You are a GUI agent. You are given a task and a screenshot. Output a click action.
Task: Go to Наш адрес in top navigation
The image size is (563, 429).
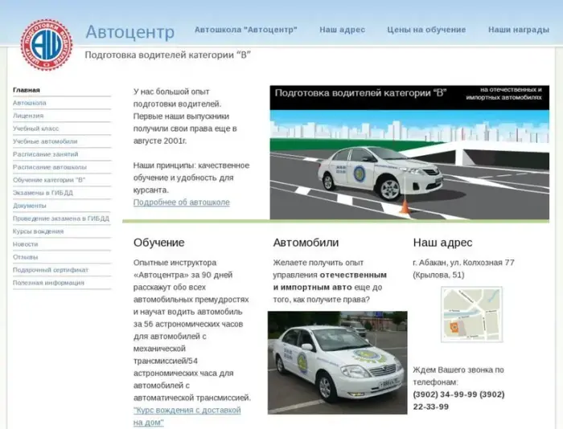(342, 30)
